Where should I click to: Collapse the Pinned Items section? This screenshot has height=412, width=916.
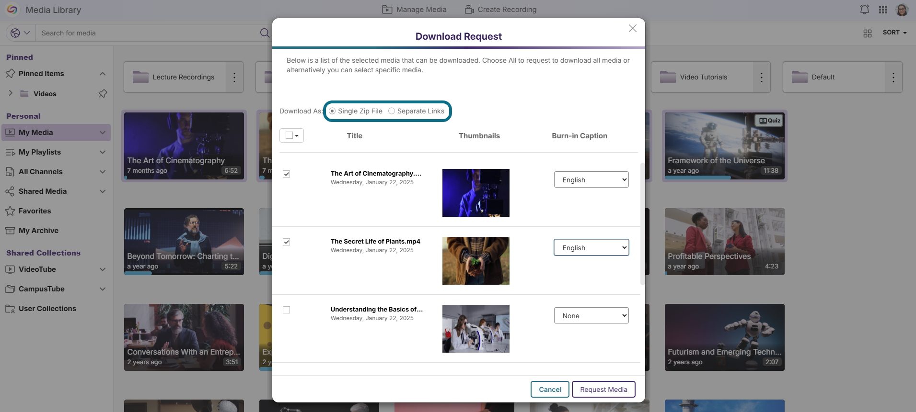(103, 74)
